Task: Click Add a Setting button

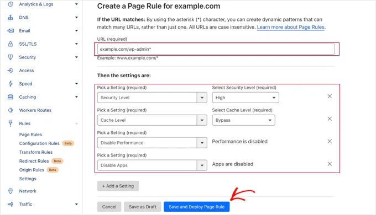Action: click(x=118, y=186)
